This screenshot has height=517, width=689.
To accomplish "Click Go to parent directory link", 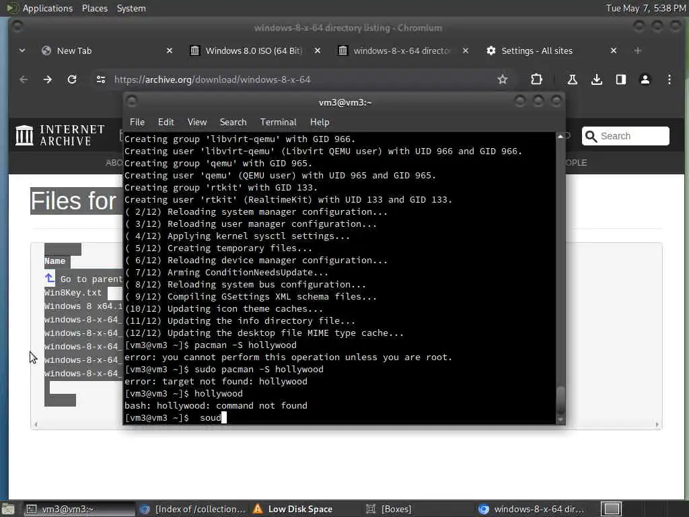I will coord(92,279).
